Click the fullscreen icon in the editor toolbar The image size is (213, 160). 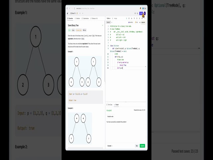pos(145,18)
